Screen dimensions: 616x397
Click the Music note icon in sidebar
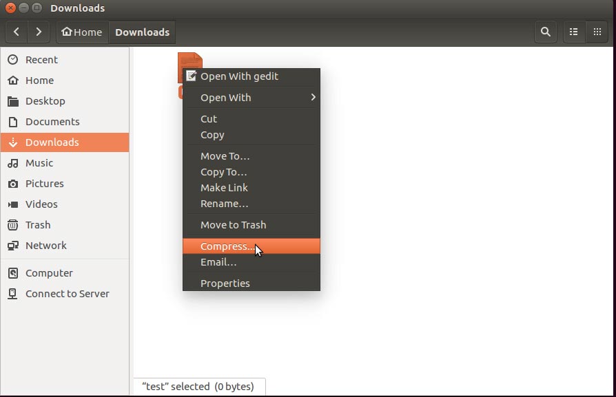[x=13, y=163]
